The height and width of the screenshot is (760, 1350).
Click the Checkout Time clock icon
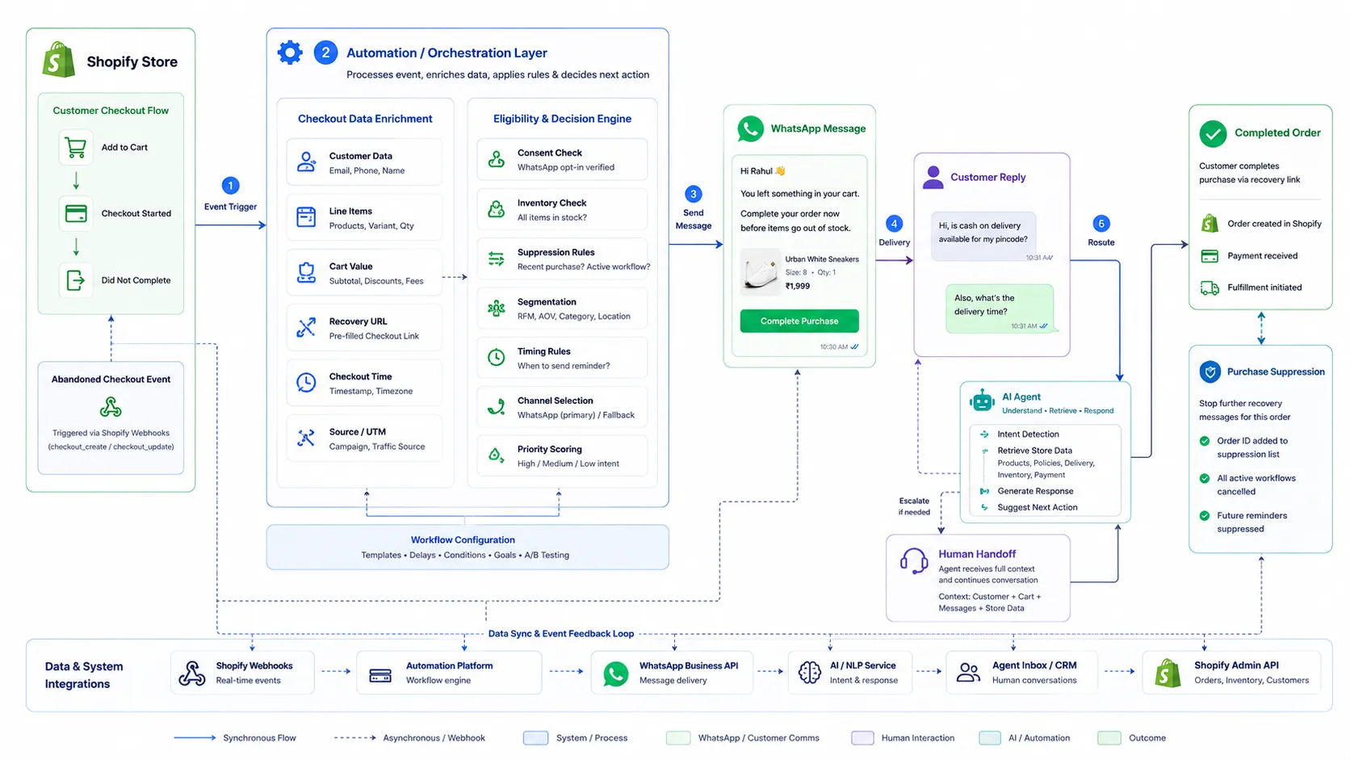pos(306,383)
